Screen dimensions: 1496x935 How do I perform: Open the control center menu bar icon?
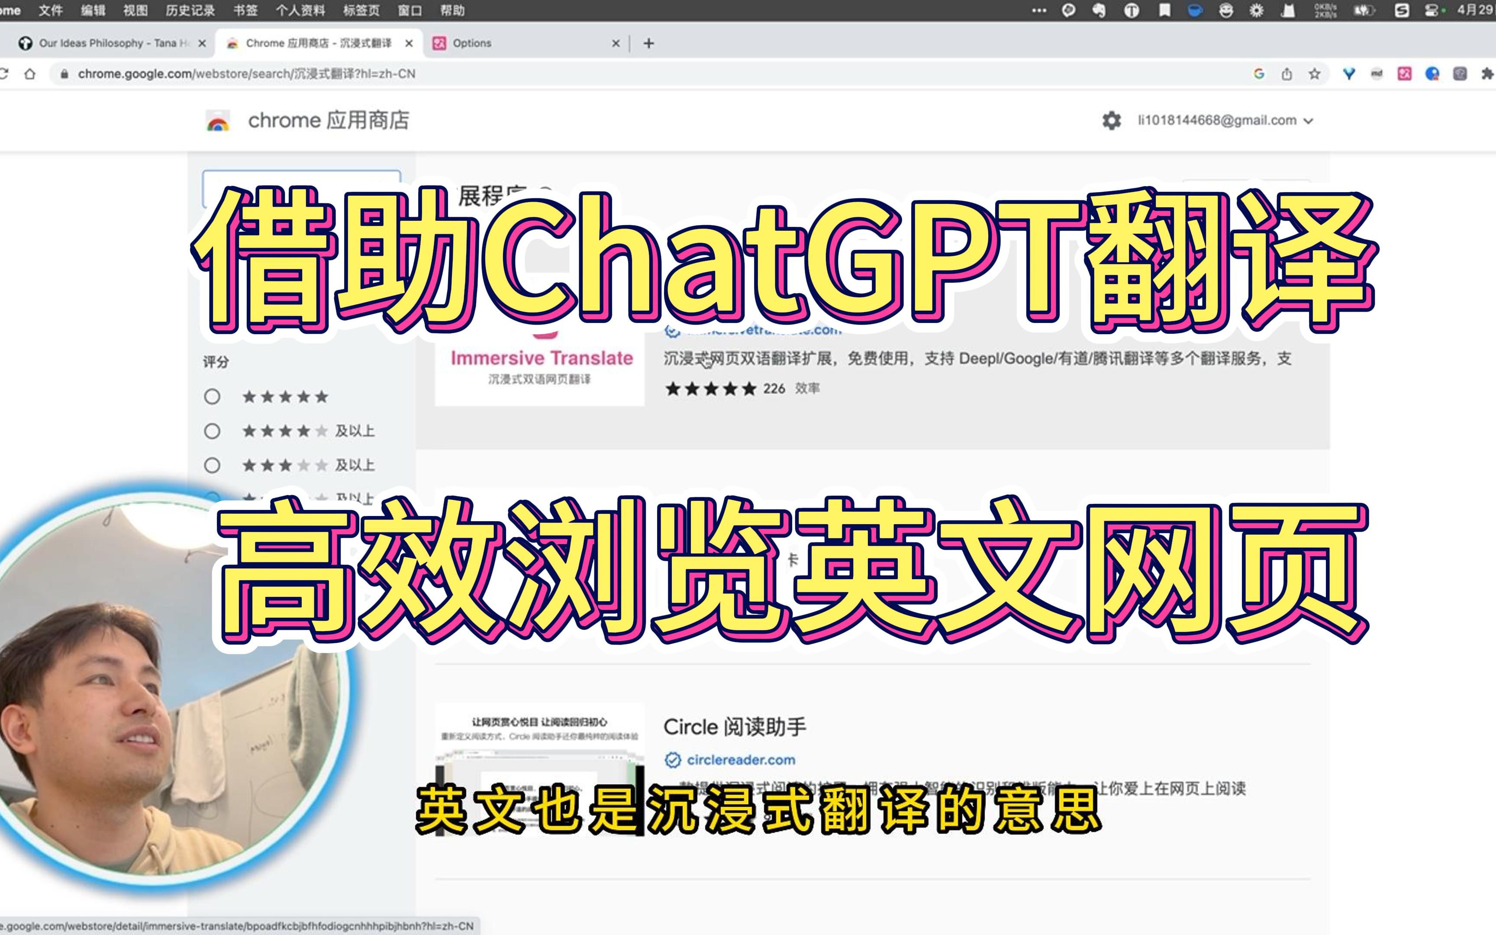(1432, 10)
